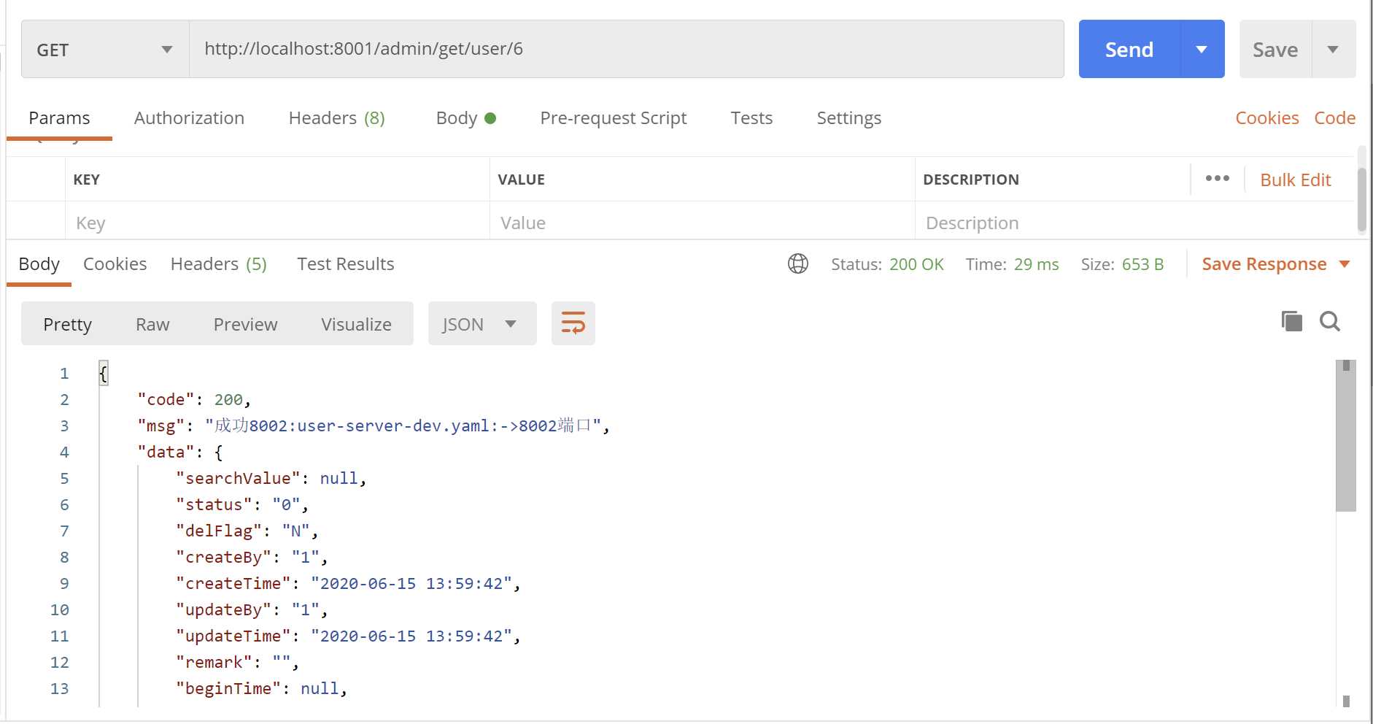
Task: Open the Tests tab
Action: tap(751, 118)
